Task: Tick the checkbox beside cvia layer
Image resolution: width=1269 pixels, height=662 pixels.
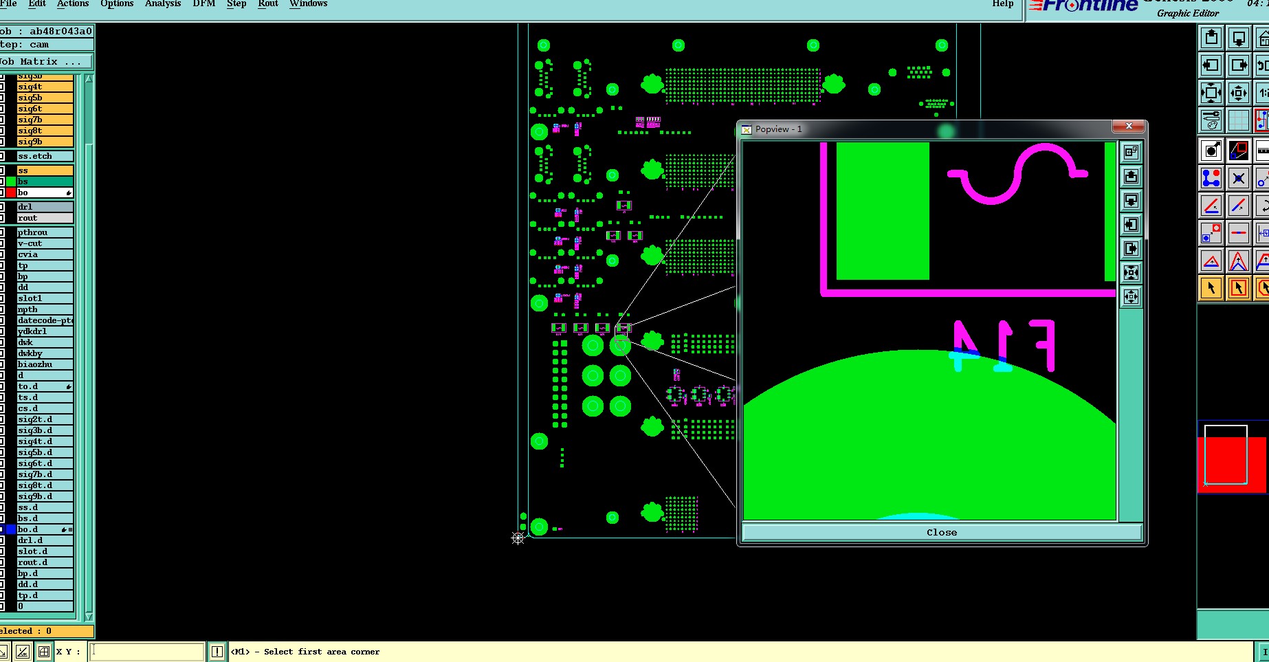Action: click(2, 254)
